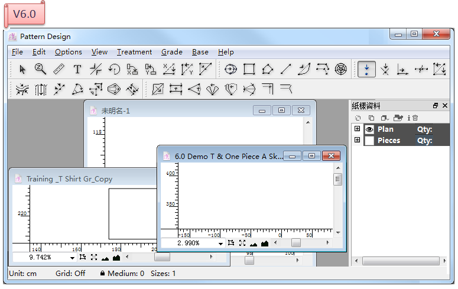This screenshot has height=289, width=458.
Task: Select the arrow pointer tool
Action: pos(22,69)
